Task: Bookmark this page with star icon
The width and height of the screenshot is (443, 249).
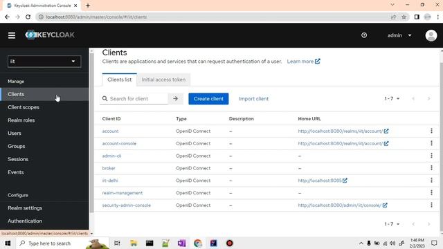Action: [404, 17]
